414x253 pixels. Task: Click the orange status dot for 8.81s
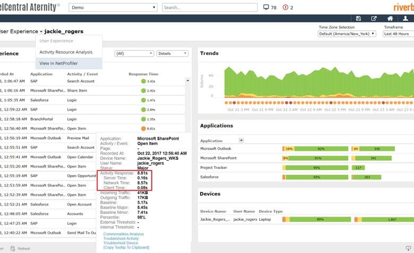[143, 129]
